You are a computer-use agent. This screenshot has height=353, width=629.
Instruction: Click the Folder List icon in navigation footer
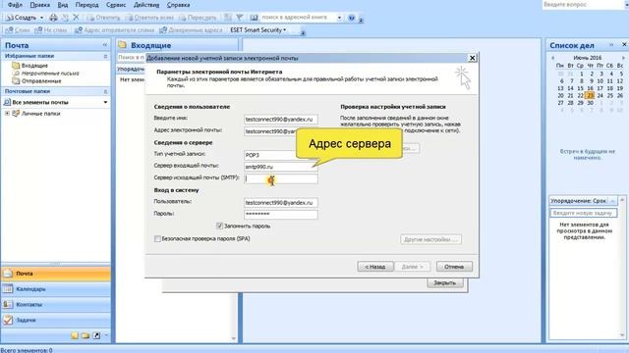pos(86,335)
